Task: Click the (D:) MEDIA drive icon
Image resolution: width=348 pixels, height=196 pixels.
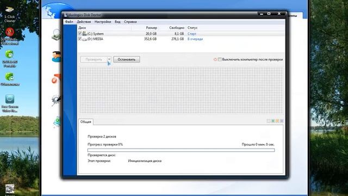Action: pyautogui.click(x=84, y=39)
